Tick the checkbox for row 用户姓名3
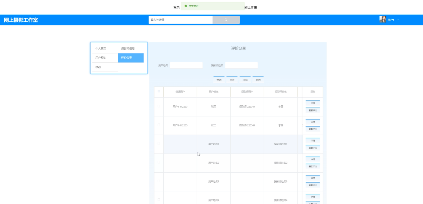423x204 pixels. pos(159,181)
